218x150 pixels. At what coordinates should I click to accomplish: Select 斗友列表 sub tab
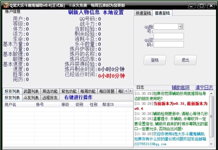[x=31, y=98]
